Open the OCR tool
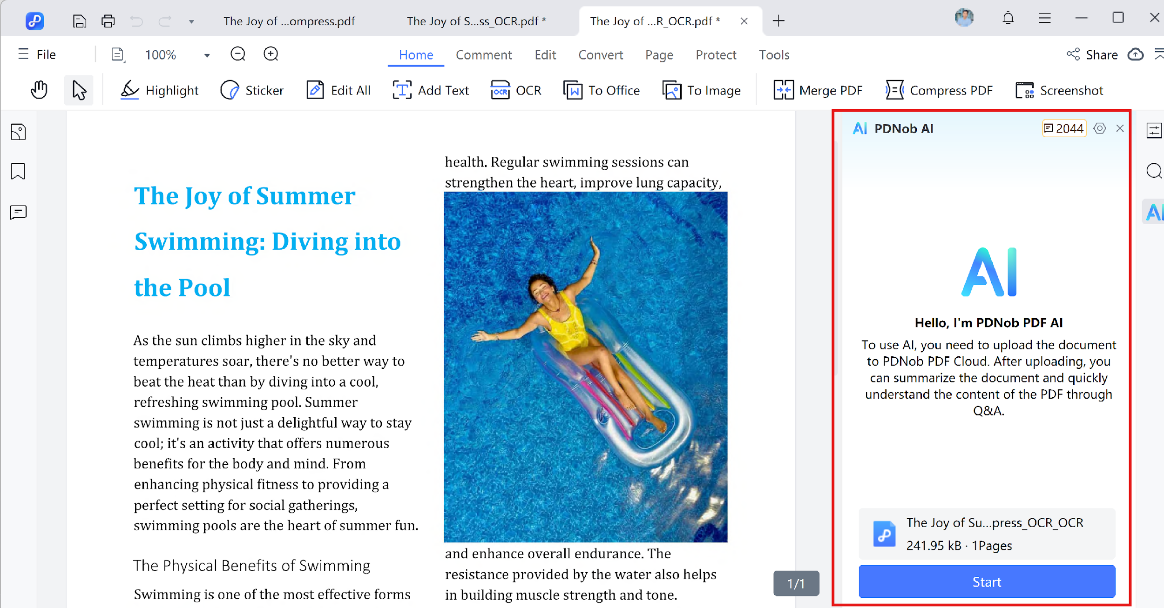The image size is (1164, 608). tap(516, 90)
